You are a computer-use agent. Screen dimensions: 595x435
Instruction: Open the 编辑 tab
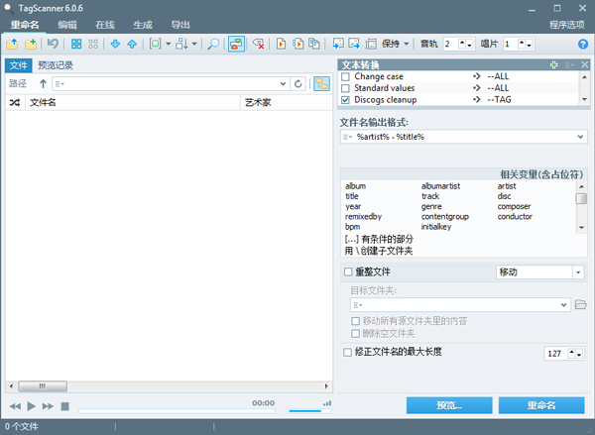[66, 23]
